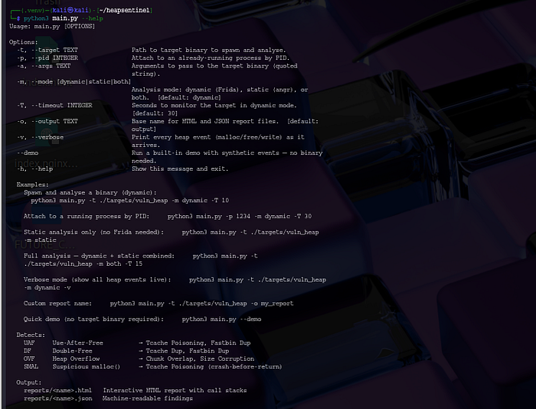Click "Machine-readable findings" text
The width and height of the screenshot is (536, 409).
pyautogui.click(x=148, y=398)
